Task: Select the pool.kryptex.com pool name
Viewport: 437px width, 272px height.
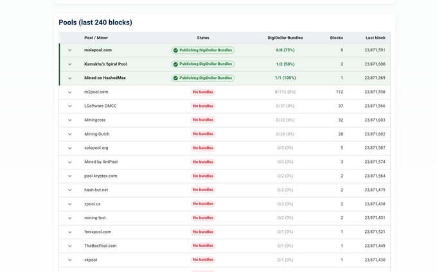Action: click(101, 176)
